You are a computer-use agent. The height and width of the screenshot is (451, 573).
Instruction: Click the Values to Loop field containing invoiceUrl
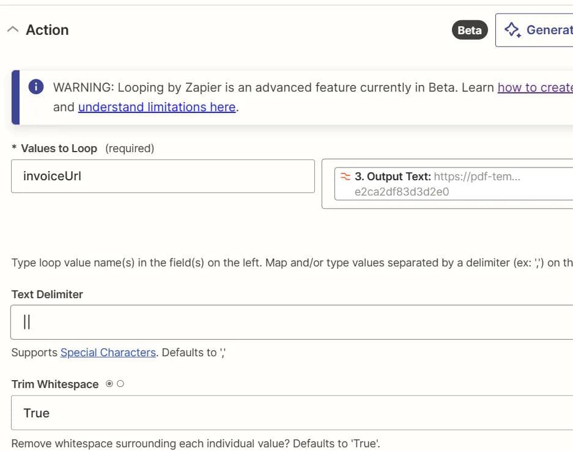coord(162,176)
